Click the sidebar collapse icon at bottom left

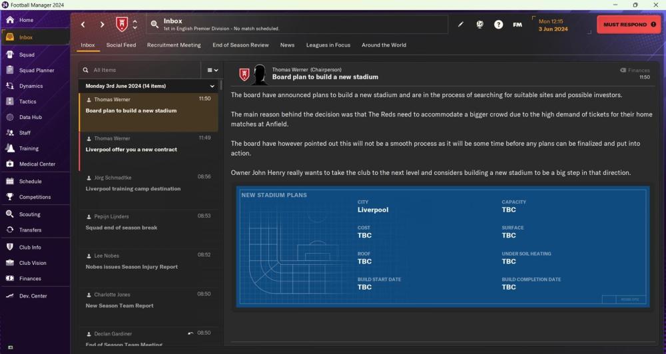(10, 347)
